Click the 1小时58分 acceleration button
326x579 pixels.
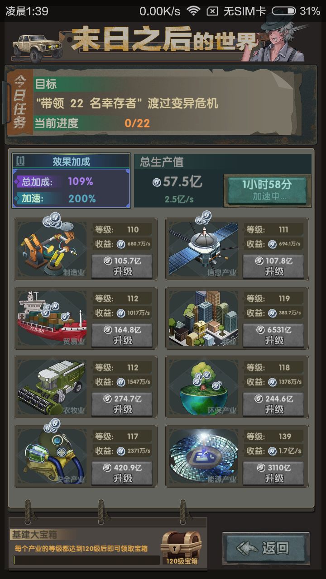pyautogui.click(x=267, y=190)
